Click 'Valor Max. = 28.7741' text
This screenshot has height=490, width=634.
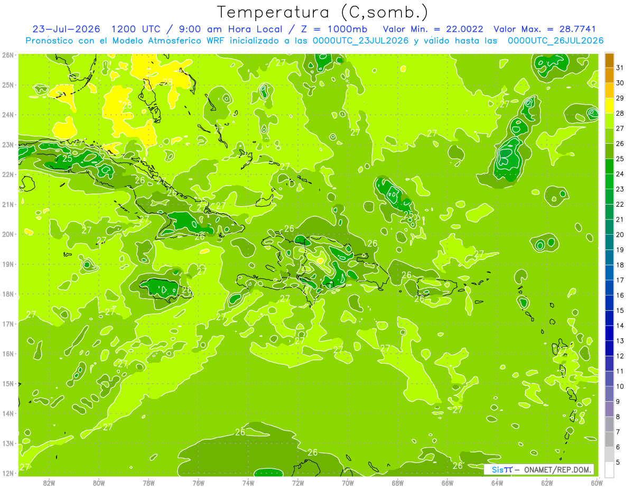click(545, 29)
